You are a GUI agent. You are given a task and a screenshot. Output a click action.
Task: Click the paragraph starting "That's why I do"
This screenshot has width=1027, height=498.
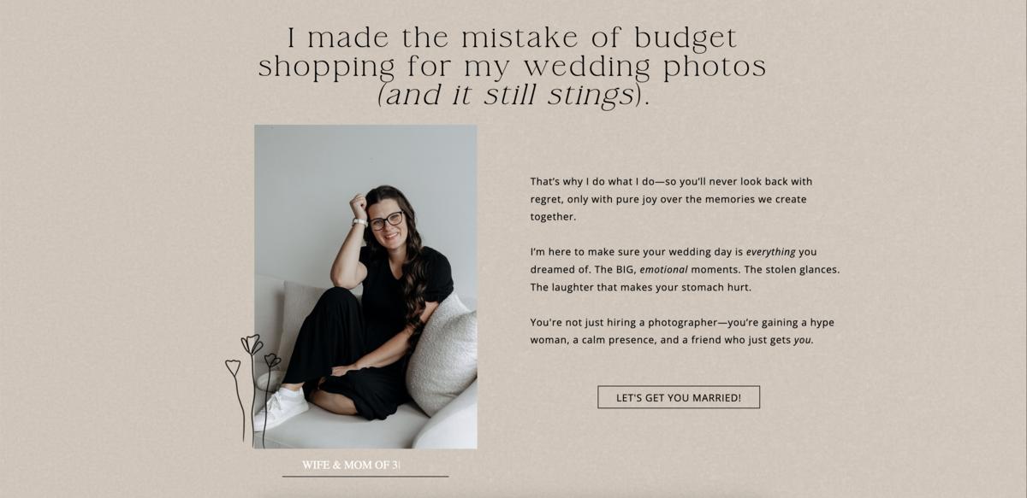tap(672, 199)
